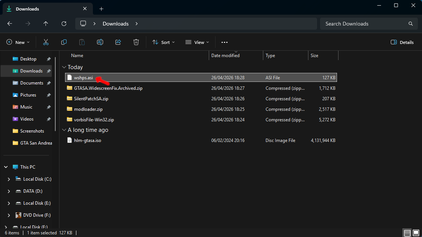Open Videos in the sidebar
Screen dimensions: 422x237
point(26,119)
